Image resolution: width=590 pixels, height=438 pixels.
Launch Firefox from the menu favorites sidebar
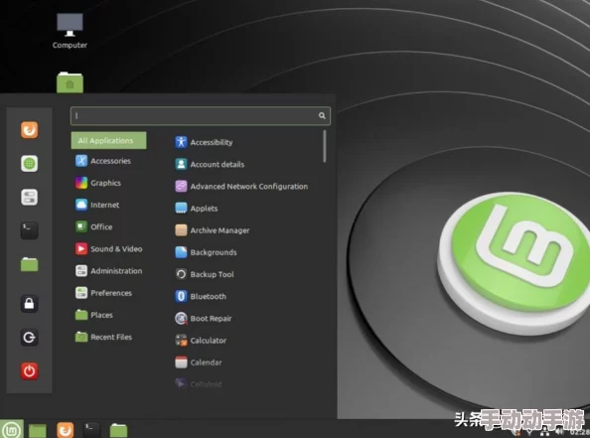[x=30, y=130]
